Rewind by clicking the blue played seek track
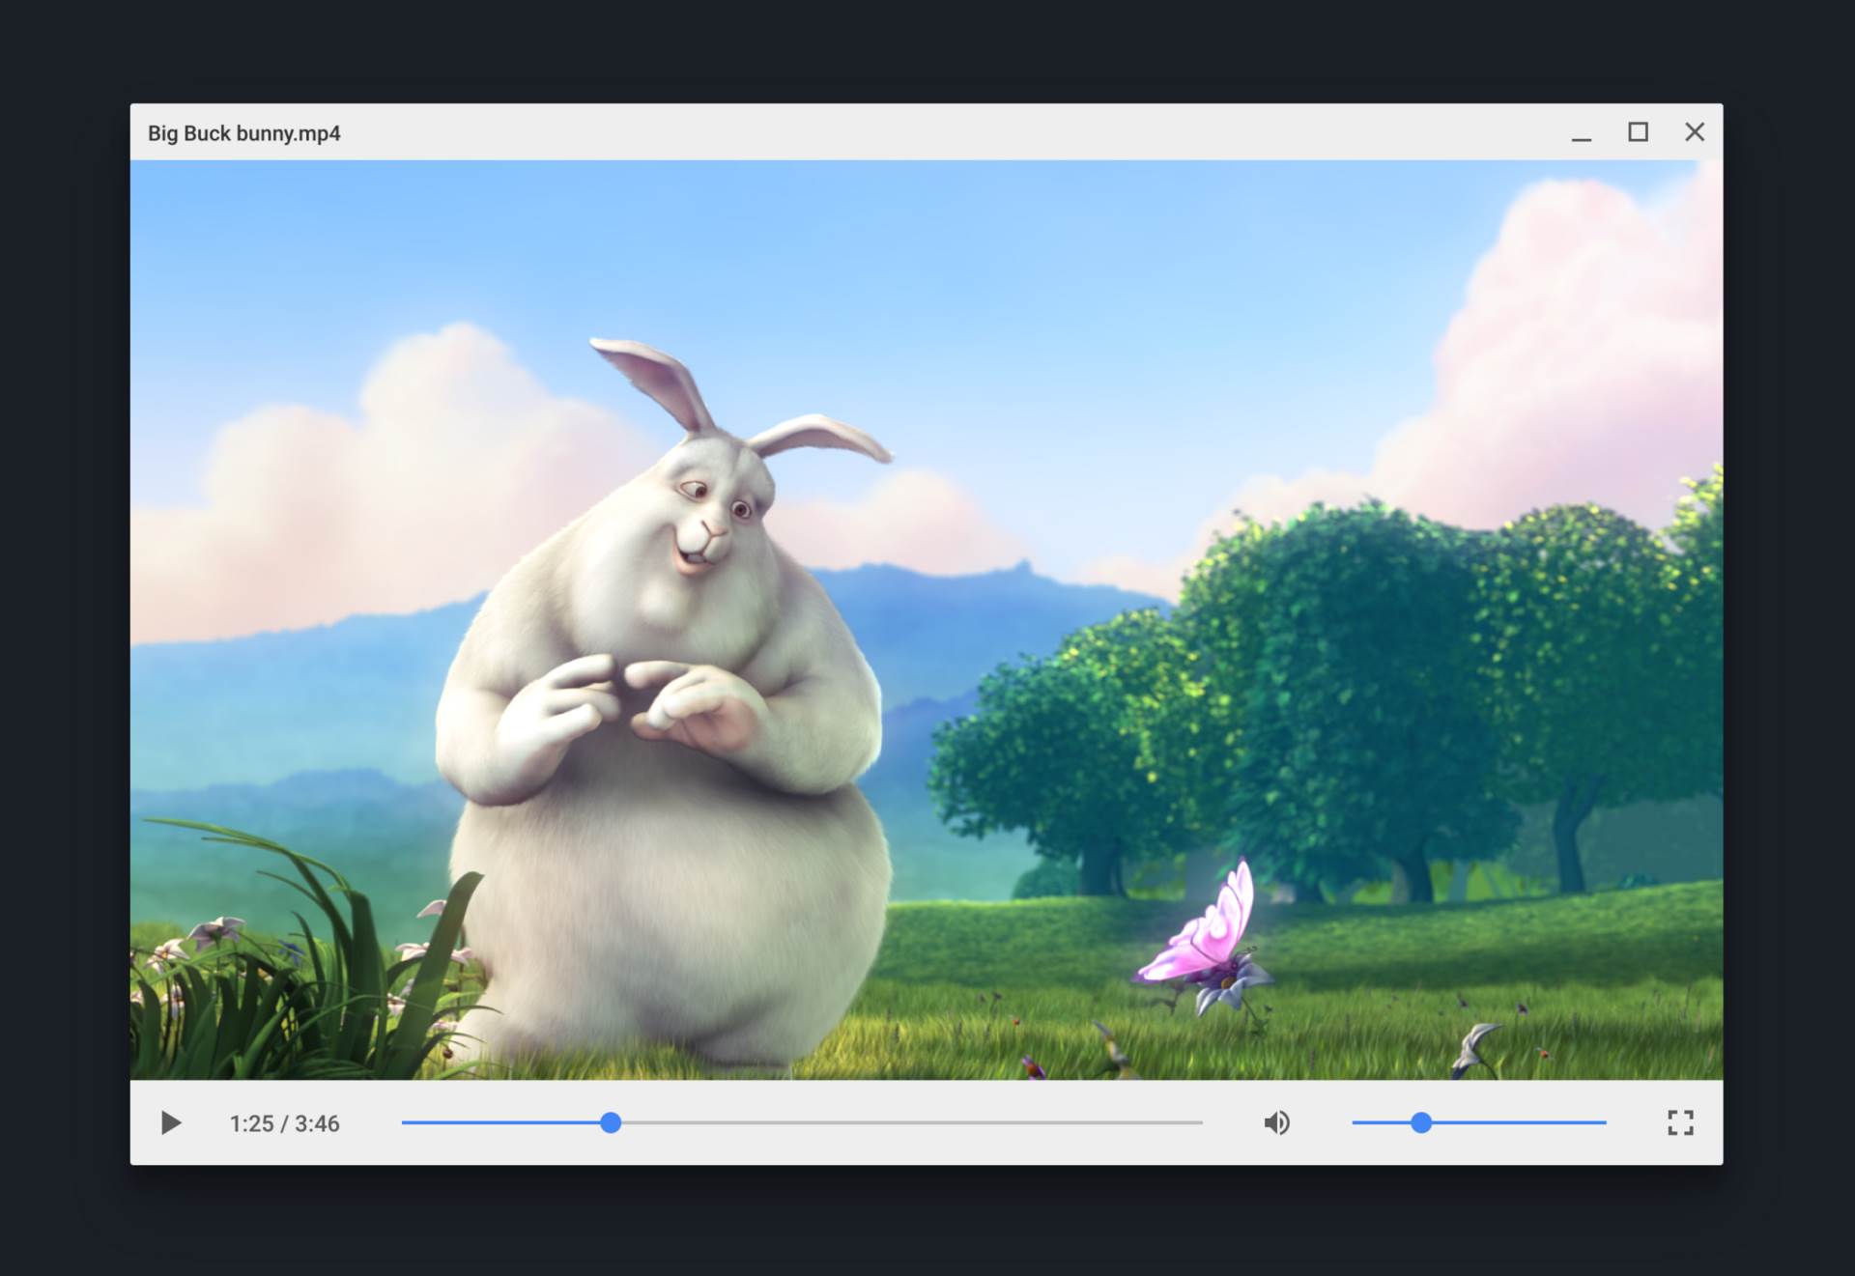This screenshot has width=1855, height=1276. 502,1122
